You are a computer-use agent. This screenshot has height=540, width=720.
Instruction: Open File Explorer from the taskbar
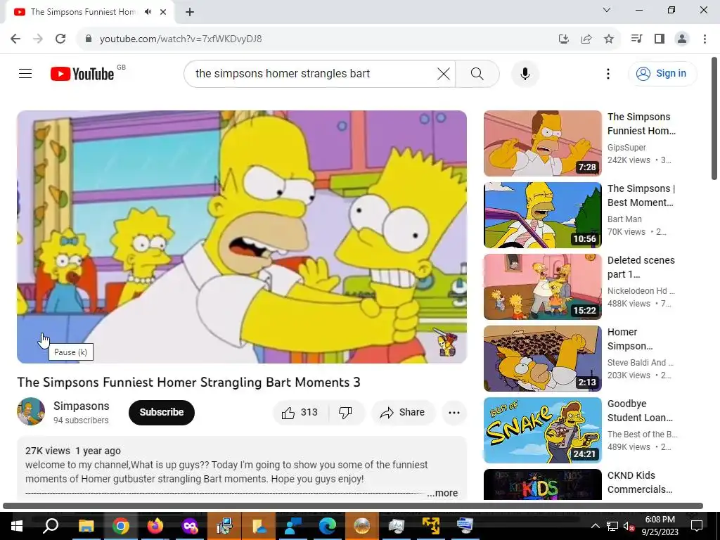(x=86, y=525)
